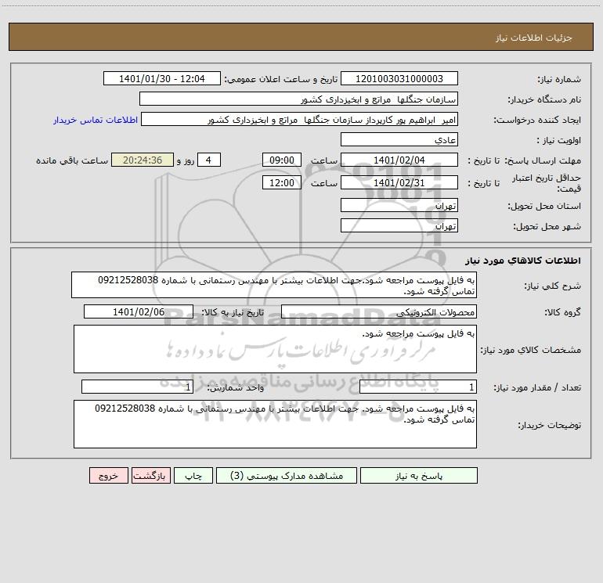Image resolution: width=603 pixels, height=583 pixels.
Task: Click the استان محل تحویل label
Action: pyautogui.click(x=544, y=206)
